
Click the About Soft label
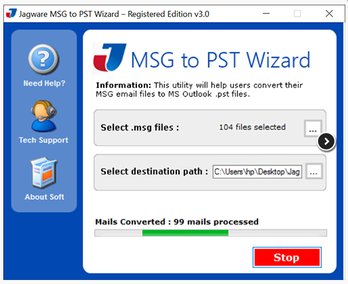tap(45, 197)
